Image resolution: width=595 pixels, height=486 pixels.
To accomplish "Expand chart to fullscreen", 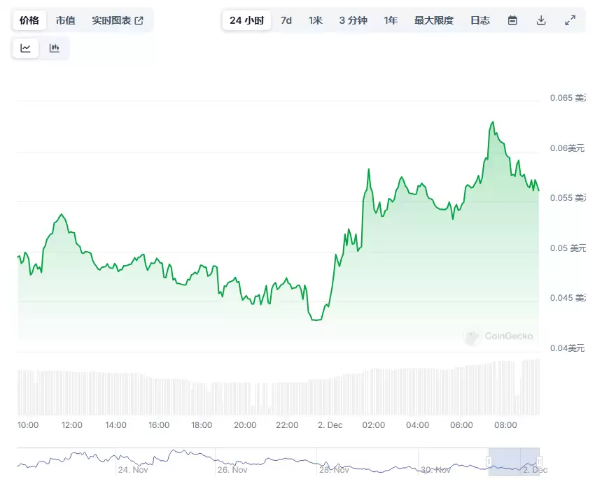I will (x=569, y=20).
